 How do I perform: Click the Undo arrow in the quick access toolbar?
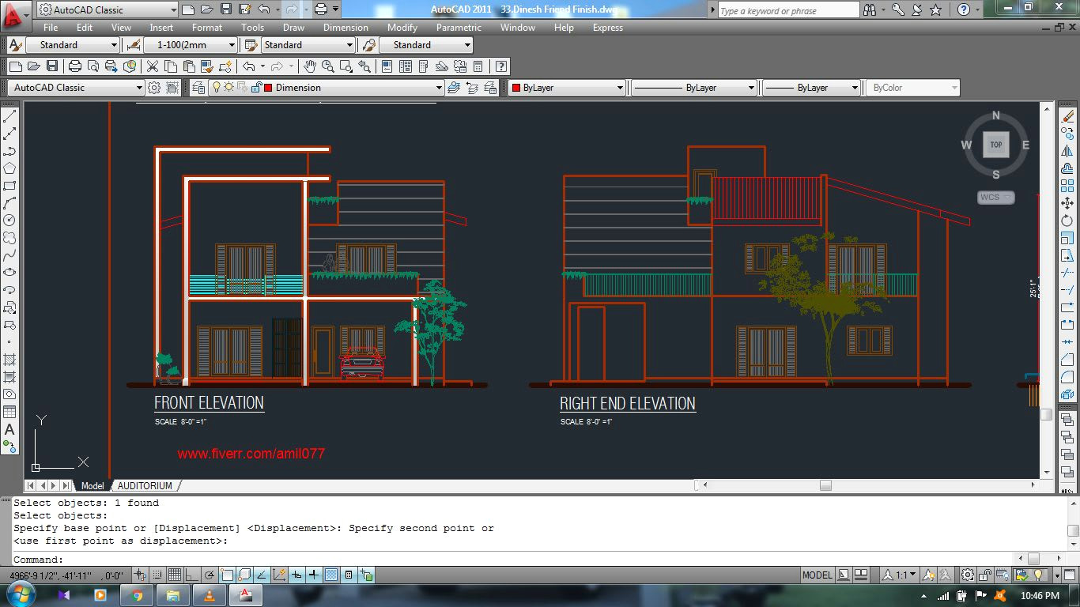tap(263, 9)
